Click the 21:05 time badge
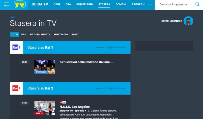The width and height of the screenshot is (203, 119). click(x=25, y=103)
